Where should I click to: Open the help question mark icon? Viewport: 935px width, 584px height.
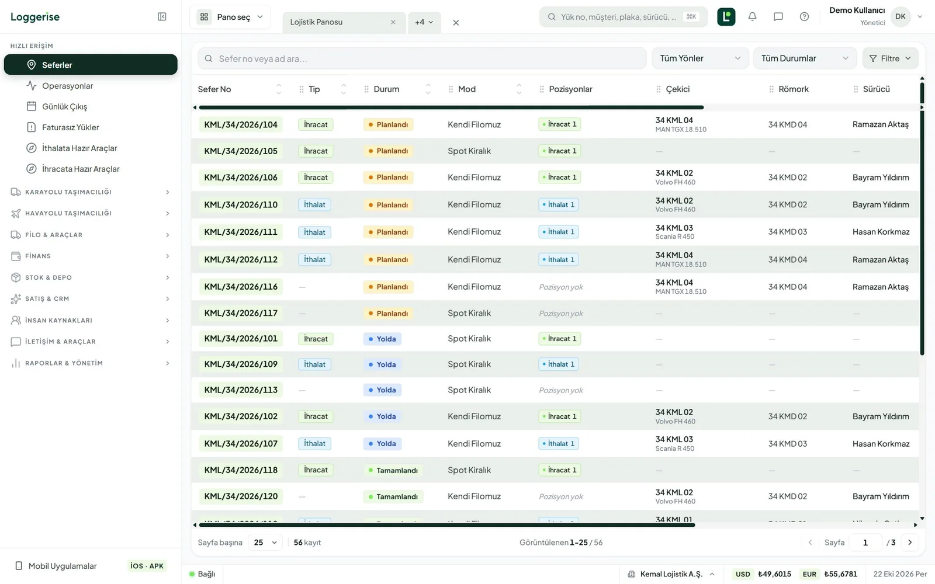[804, 17]
